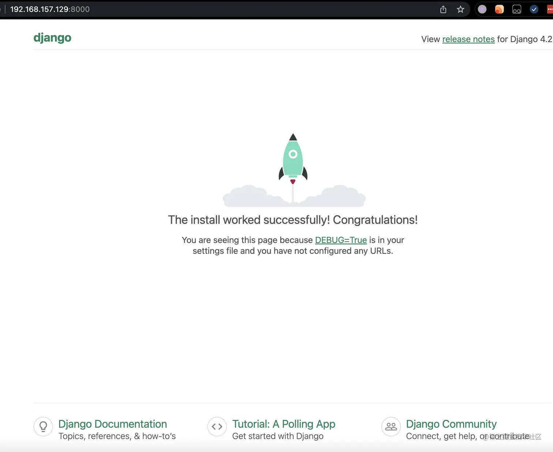Open the DEBUG=True link
The width and height of the screenshot is (553, 452).
[341, 240]
